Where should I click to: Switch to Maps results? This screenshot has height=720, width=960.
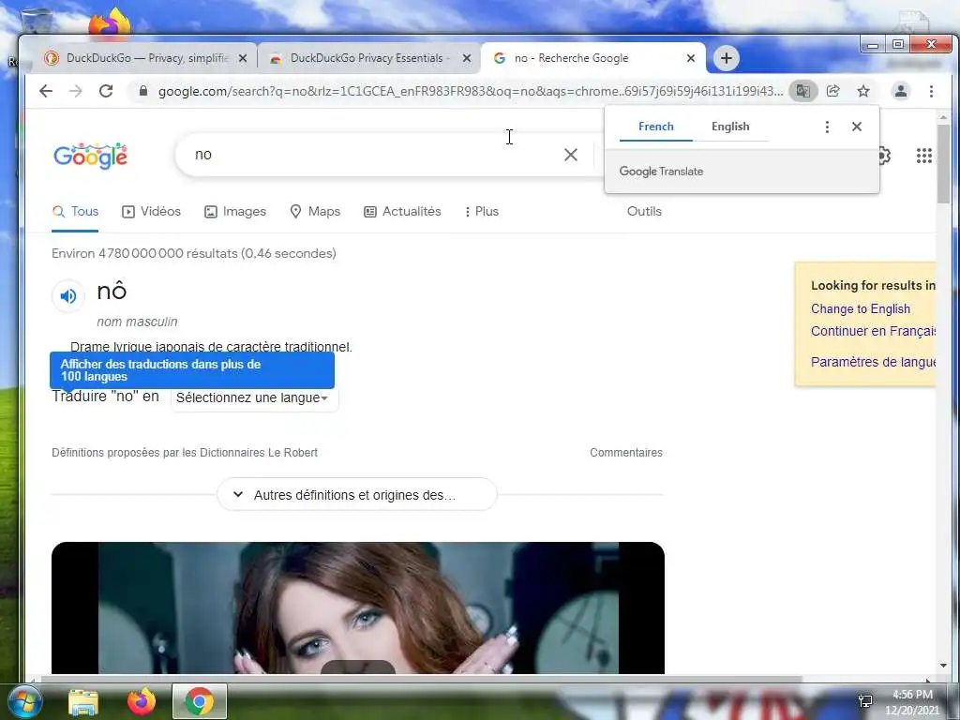(x=315, y=212)
